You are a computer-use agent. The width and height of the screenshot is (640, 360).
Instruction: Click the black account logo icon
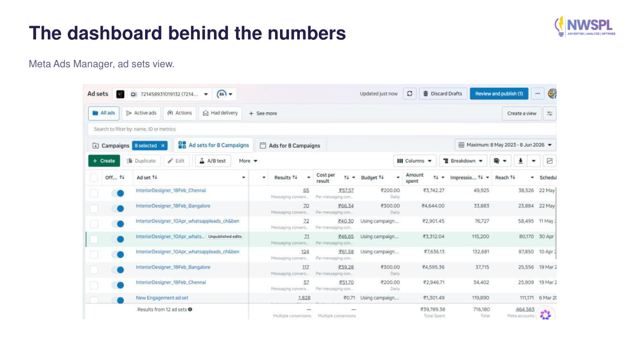point(120,94)
